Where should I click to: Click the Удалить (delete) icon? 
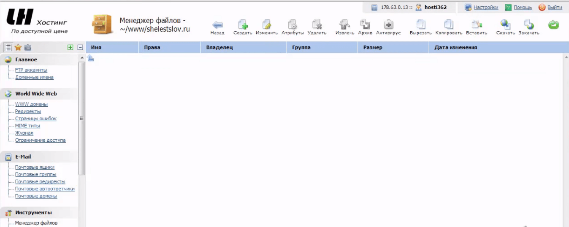317,25
